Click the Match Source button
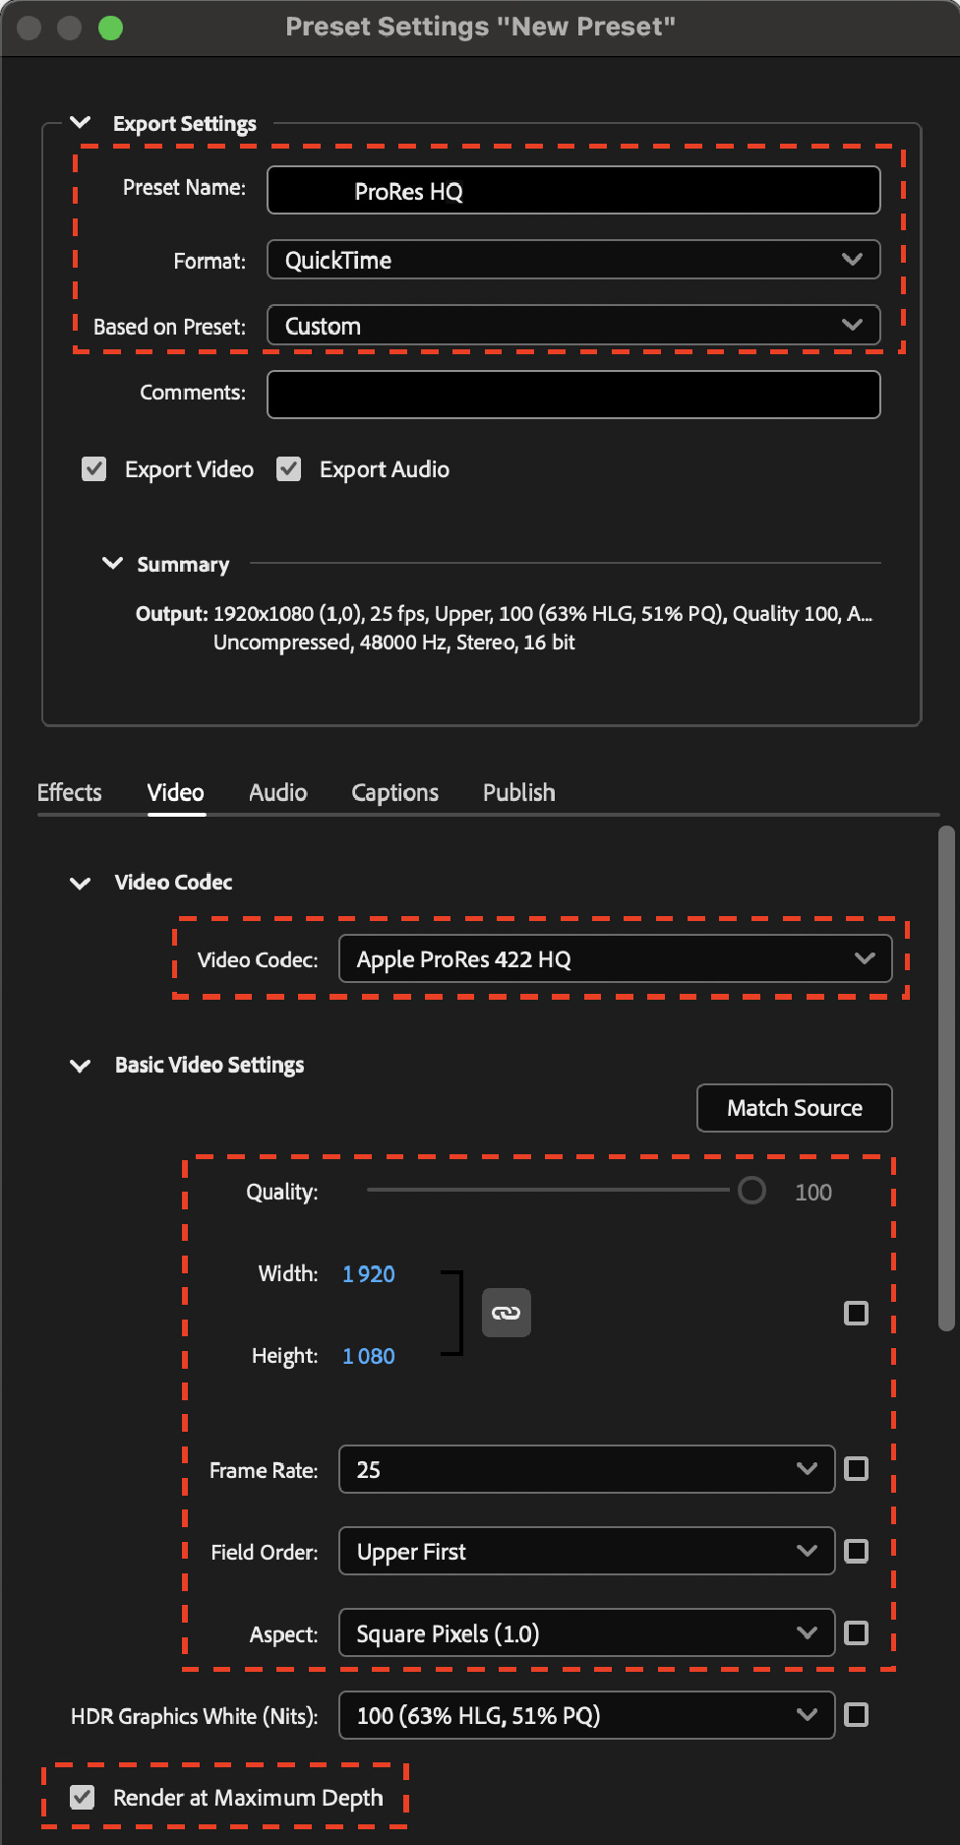960x1845 pixels. click(795, 1108)
